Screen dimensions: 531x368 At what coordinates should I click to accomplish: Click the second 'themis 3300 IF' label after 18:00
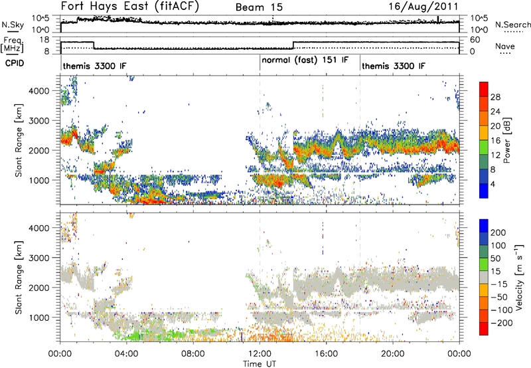394,66
